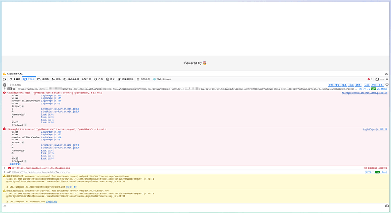
Task: Toggle split console editor mode icon
Action: [387, 206]
